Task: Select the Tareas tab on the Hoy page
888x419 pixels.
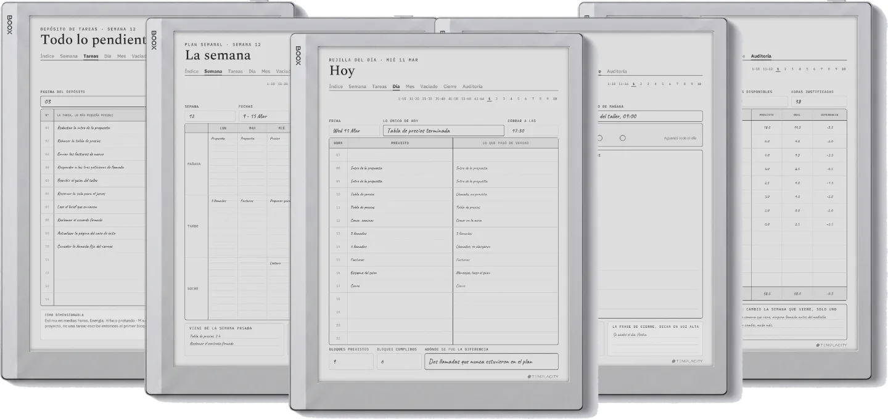Action: coord(379,86)
